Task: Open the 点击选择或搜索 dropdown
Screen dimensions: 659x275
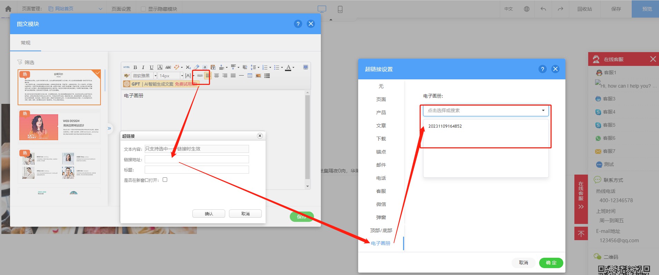Action: tap(486, 110)
